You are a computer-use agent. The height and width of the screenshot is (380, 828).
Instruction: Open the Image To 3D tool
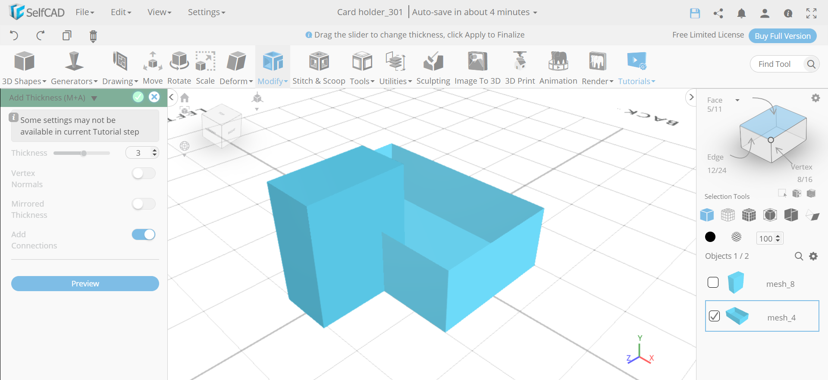click(x=477, y=68)
